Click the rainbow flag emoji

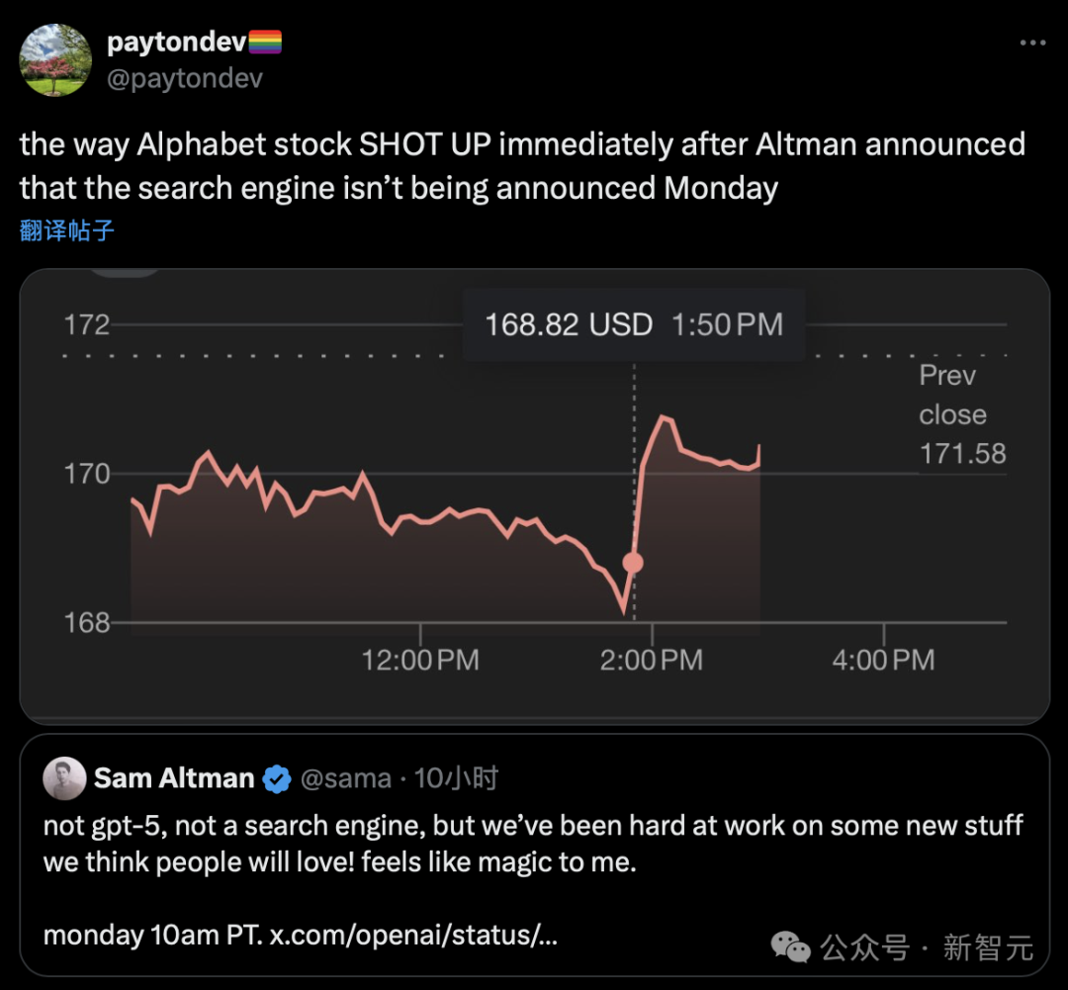click(x=265, y=42)
